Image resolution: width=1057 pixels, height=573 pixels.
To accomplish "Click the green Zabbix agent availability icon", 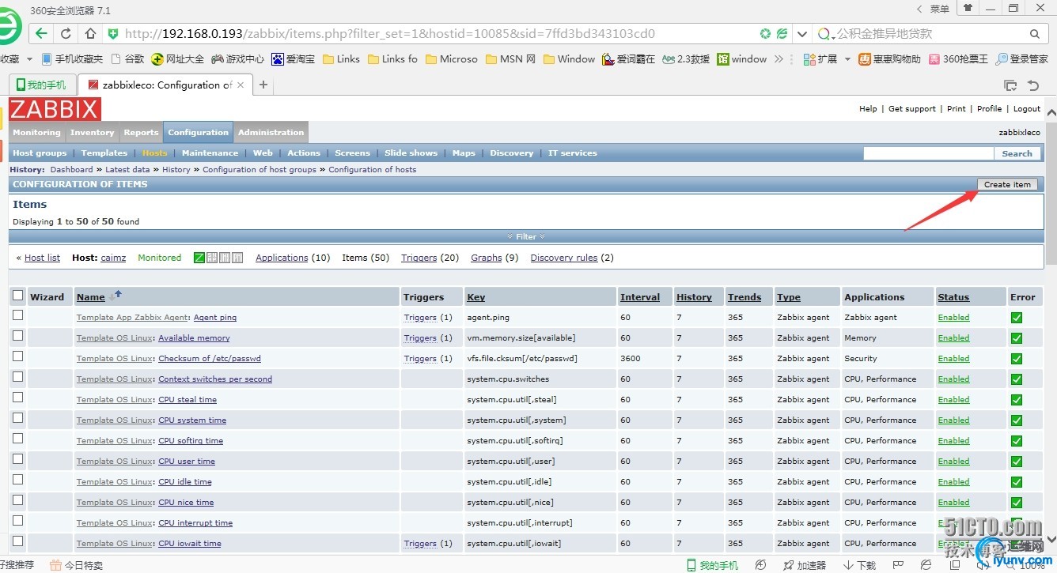I will (199, 258).
